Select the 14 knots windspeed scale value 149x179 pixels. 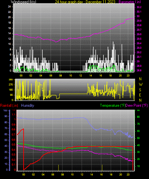tap(9, 33)
